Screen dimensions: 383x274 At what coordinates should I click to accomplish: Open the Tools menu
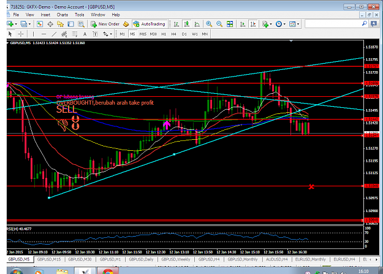click(80, 15)
